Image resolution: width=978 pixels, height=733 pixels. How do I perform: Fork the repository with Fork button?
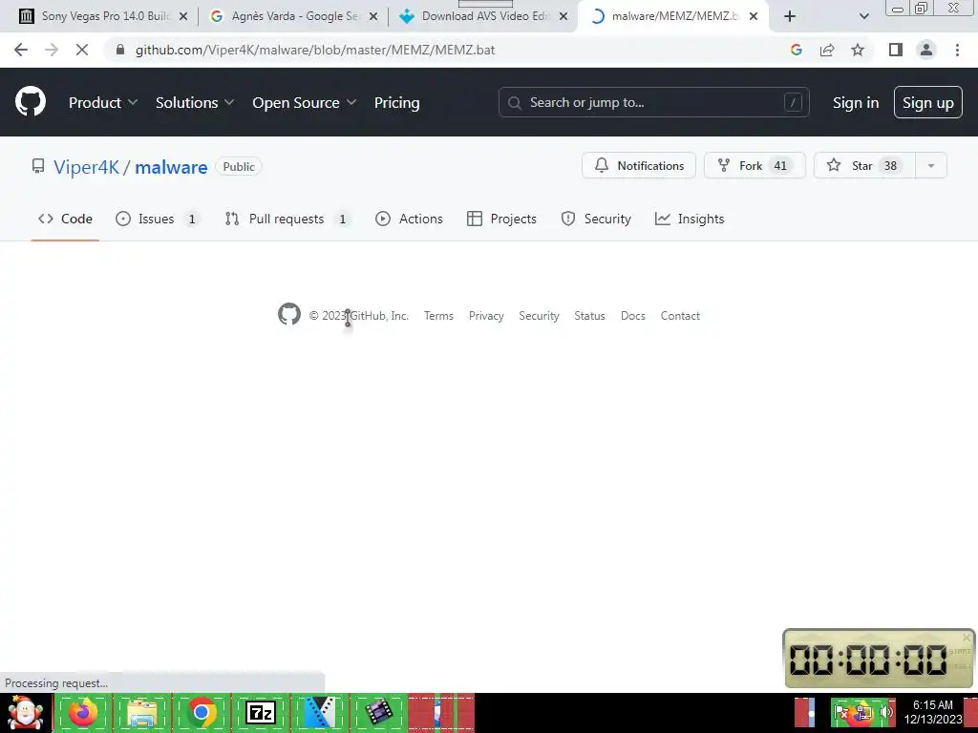(755, 166)
